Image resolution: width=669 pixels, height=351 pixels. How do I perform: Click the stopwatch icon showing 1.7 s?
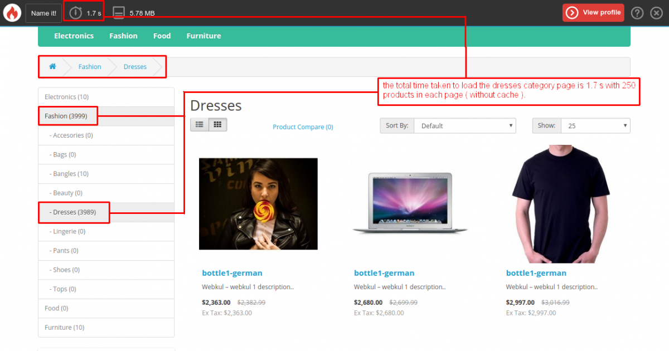tap(75, 12)
